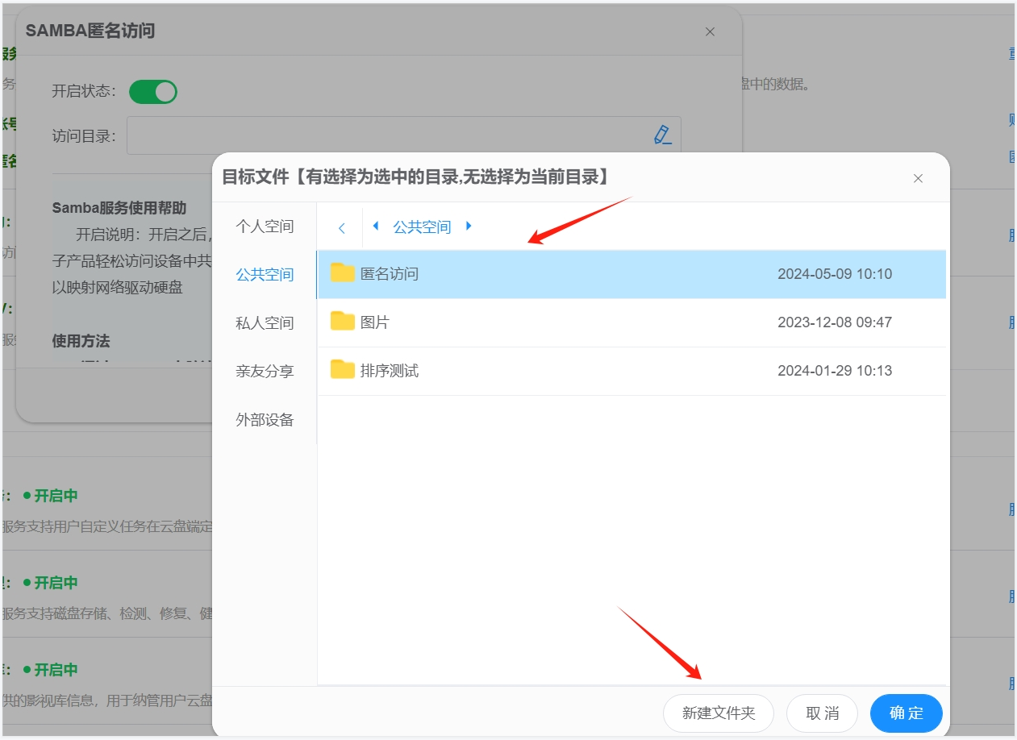Close the SAMBA匿名访问 dialog

coord(710,31)
